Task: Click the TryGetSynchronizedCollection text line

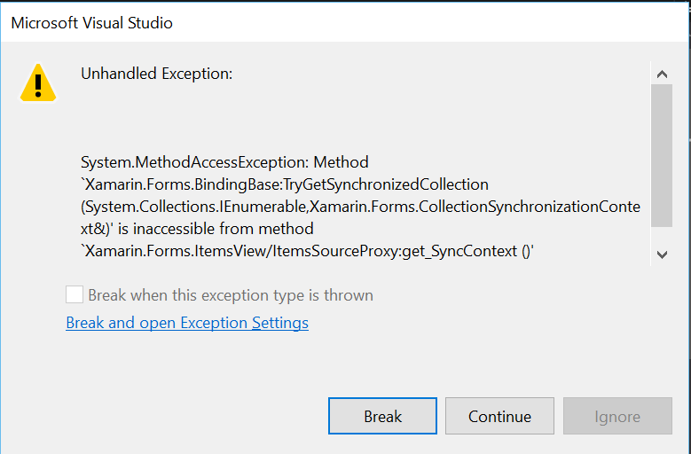Action: (285, 184)
